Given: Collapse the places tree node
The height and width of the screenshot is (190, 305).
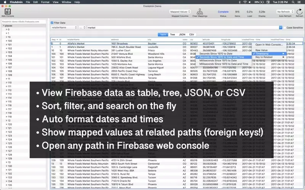Looking at the screenshot, I should tap(4, 25).
